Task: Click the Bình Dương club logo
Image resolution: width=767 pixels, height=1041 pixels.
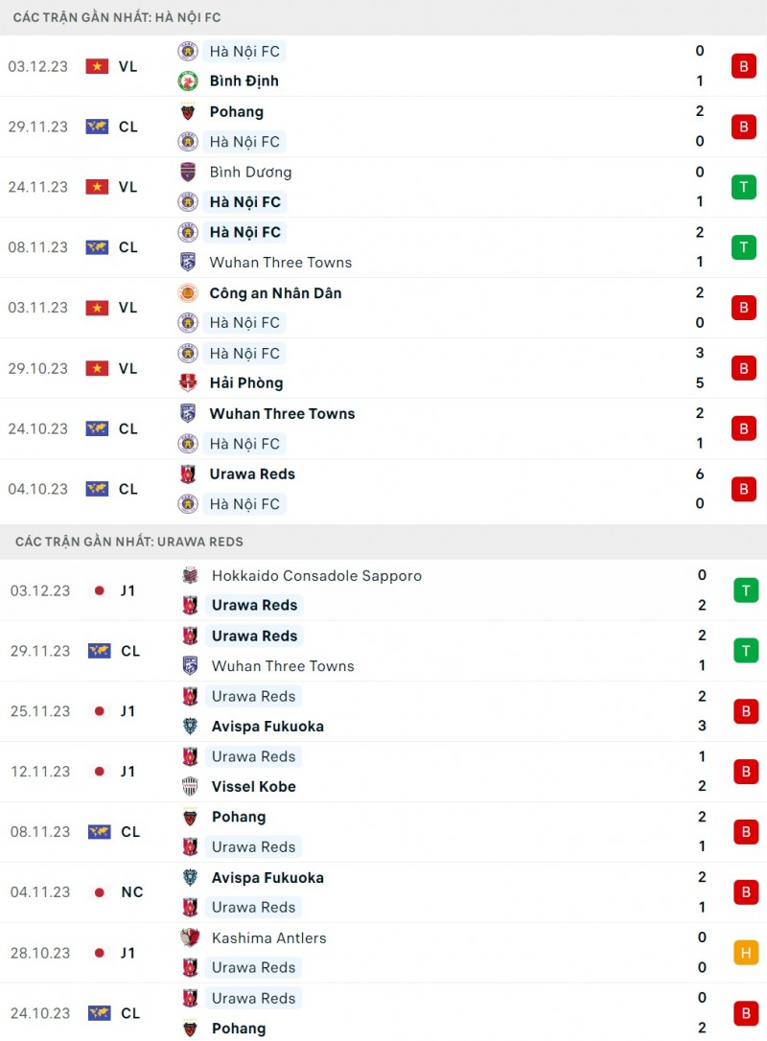Action: pos(188,173)
